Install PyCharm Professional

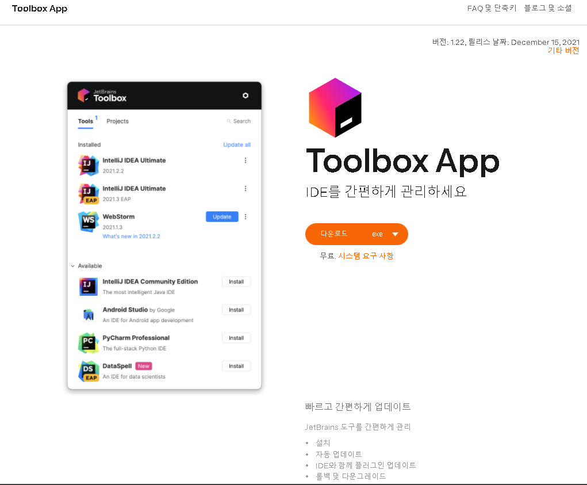(x=236, y=338)
